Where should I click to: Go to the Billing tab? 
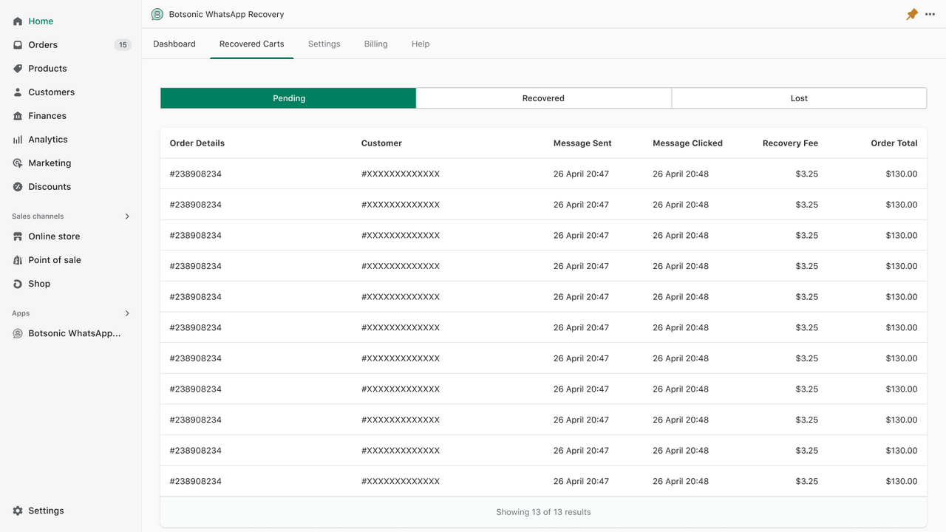(x=376, y=44)
